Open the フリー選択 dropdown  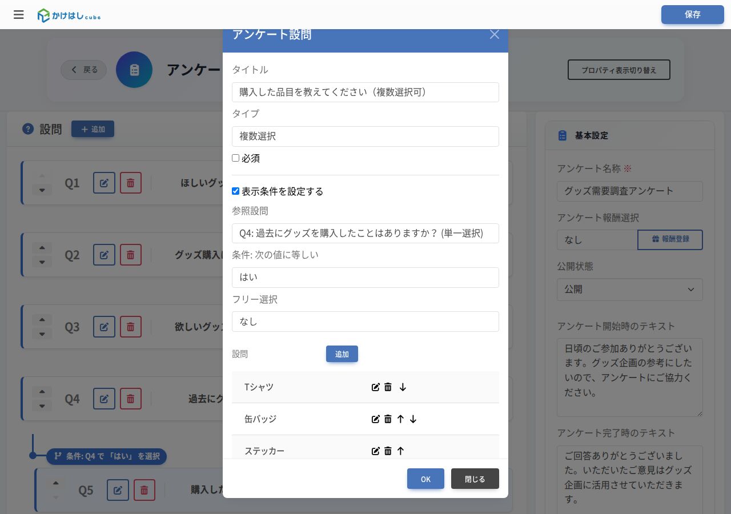[x=365, y=322]
